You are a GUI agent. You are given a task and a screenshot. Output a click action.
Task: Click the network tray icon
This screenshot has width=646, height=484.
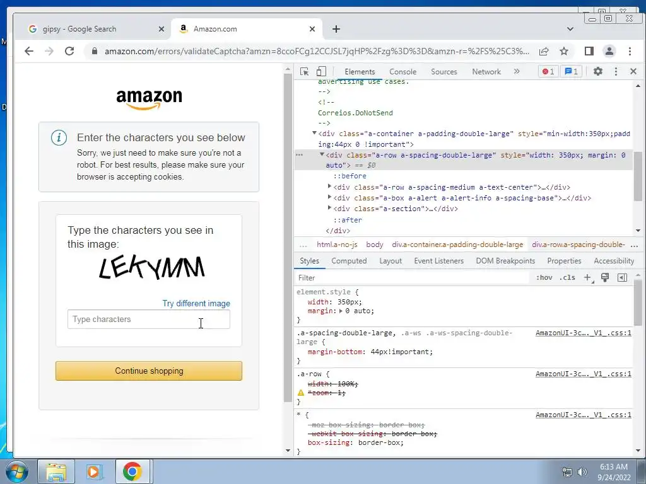(x=567, y=472)
